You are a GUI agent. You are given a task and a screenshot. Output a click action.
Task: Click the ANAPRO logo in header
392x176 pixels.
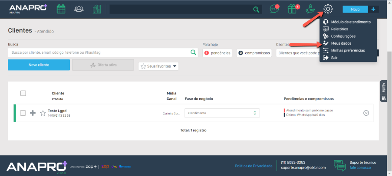[x=28, y=8]
